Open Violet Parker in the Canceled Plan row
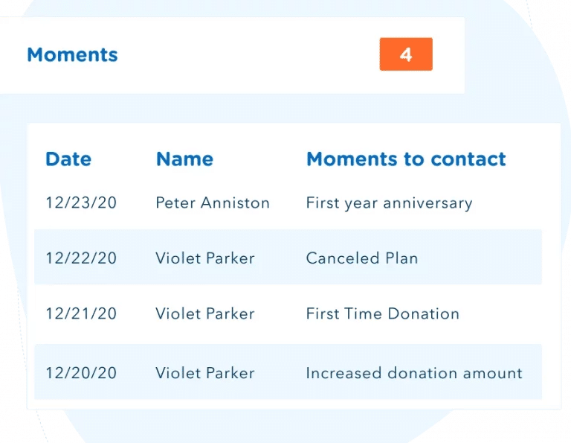This screenshot has height=443, width=571. coord(205,258)
